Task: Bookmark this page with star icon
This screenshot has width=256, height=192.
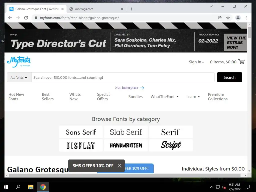Action: [x=228, y=18]
